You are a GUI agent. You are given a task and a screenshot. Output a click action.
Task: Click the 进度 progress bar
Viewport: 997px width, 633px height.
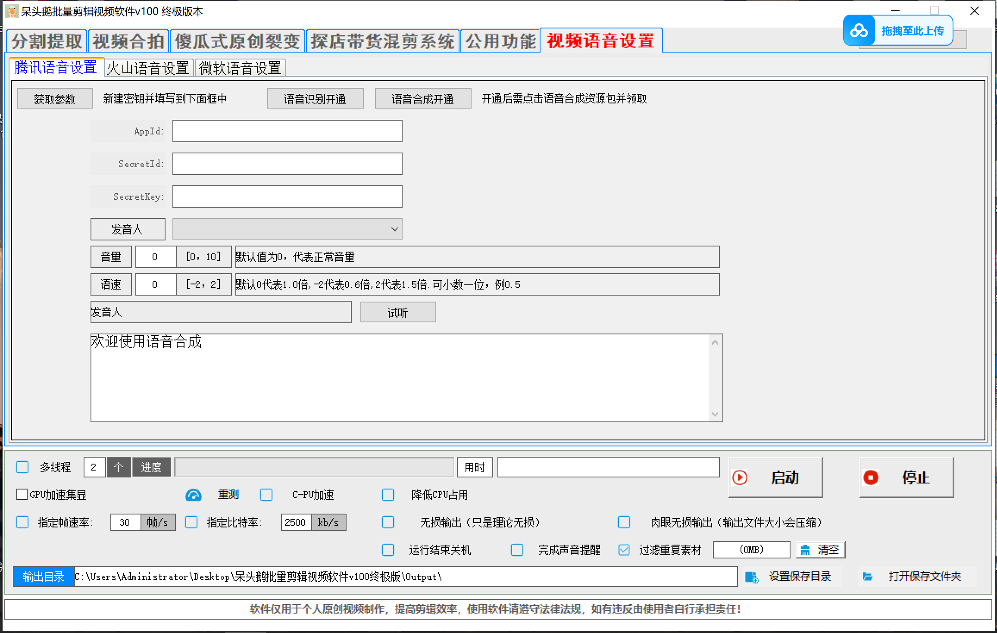(314, 467)
